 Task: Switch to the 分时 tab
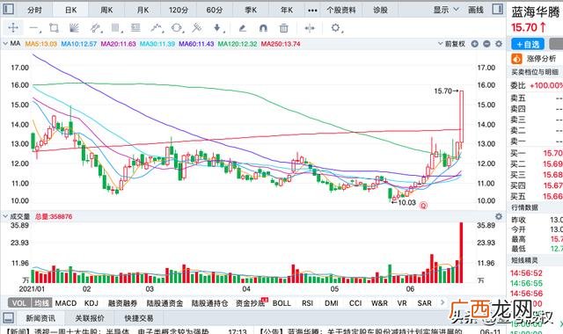pos(34,10)
